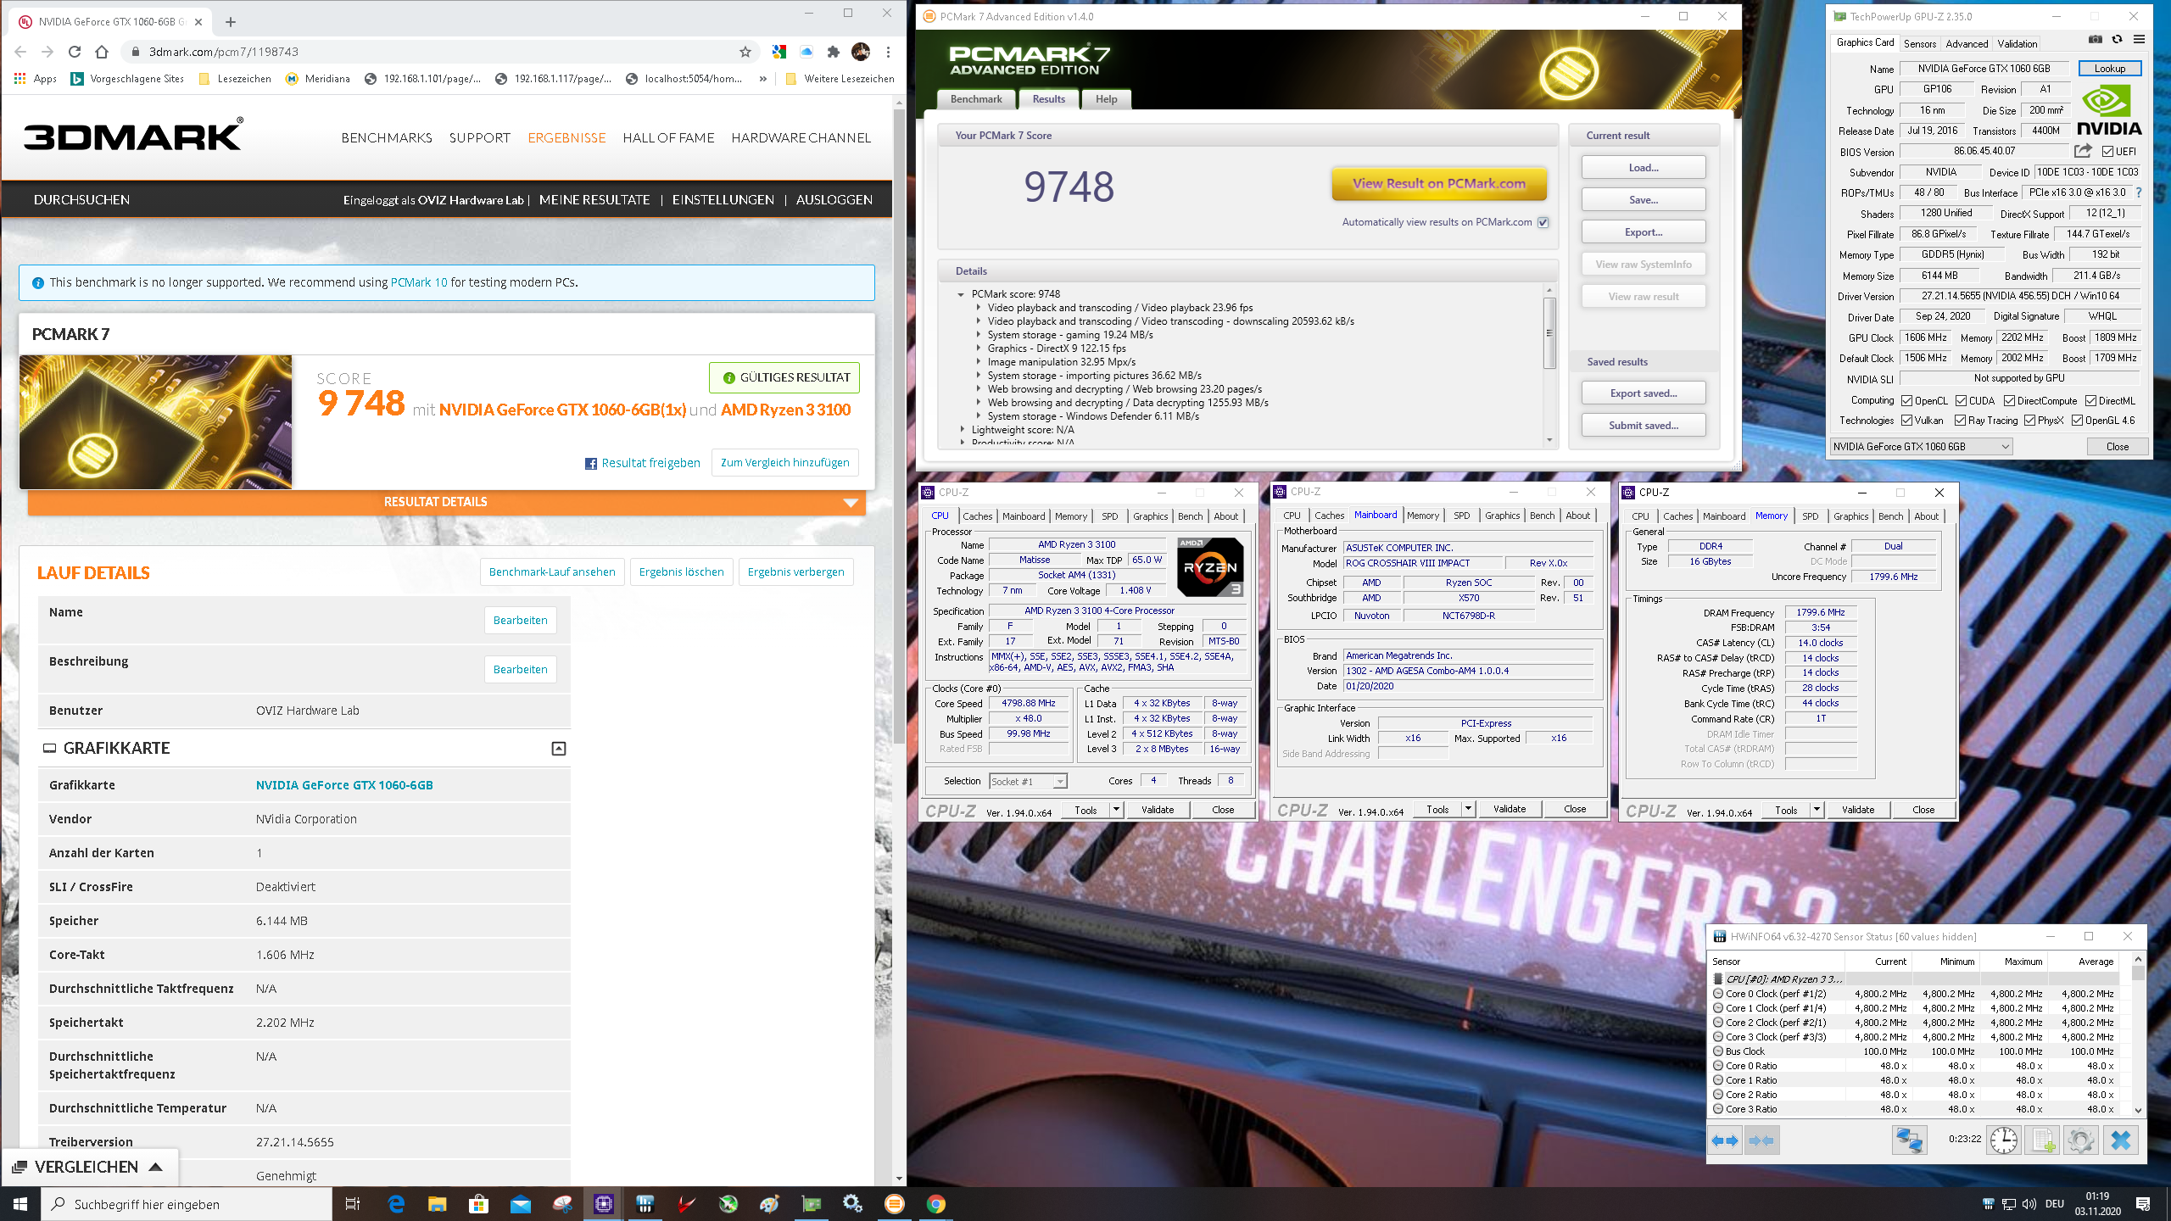Open the Socket #1 selection dropdown in CPU-Z
Screen dimensions: 2171x1221
coord(1028,781)
